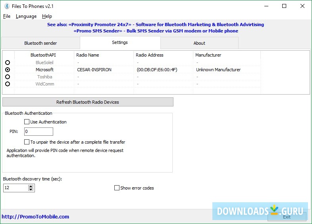Select the Microsoft radio button

(x=8, y=70)
